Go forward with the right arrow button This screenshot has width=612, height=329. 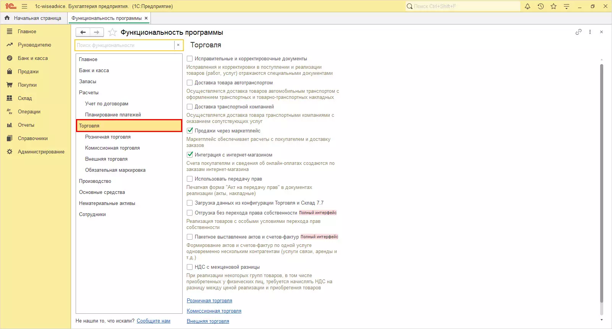(97, 32)
